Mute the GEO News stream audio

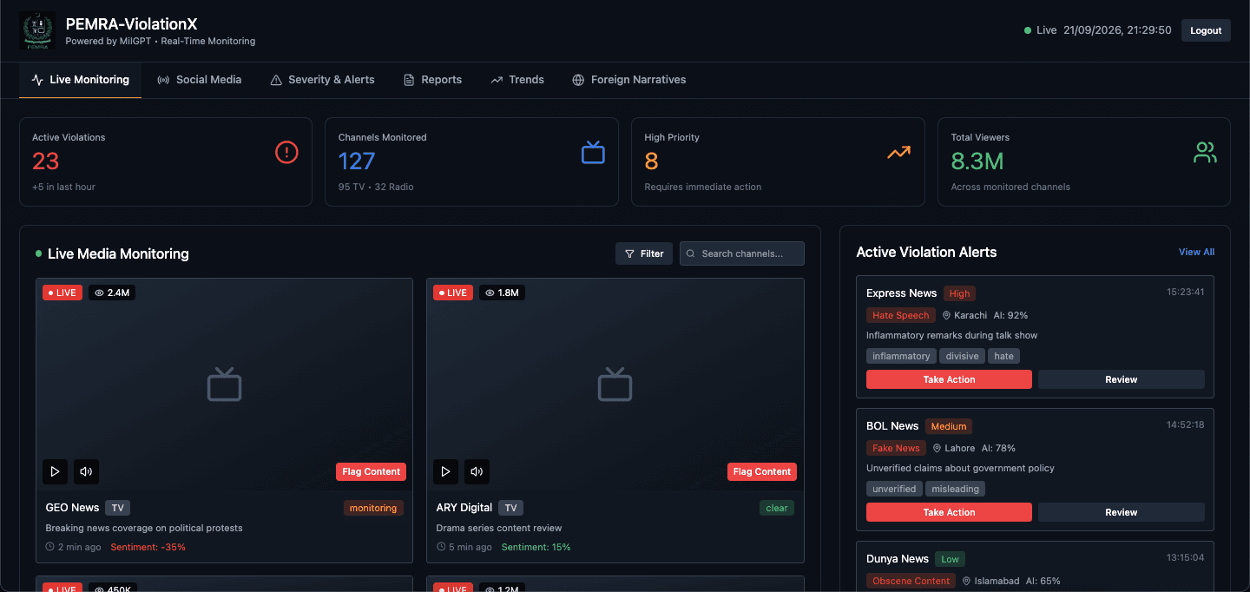click(x=86, y=471)
